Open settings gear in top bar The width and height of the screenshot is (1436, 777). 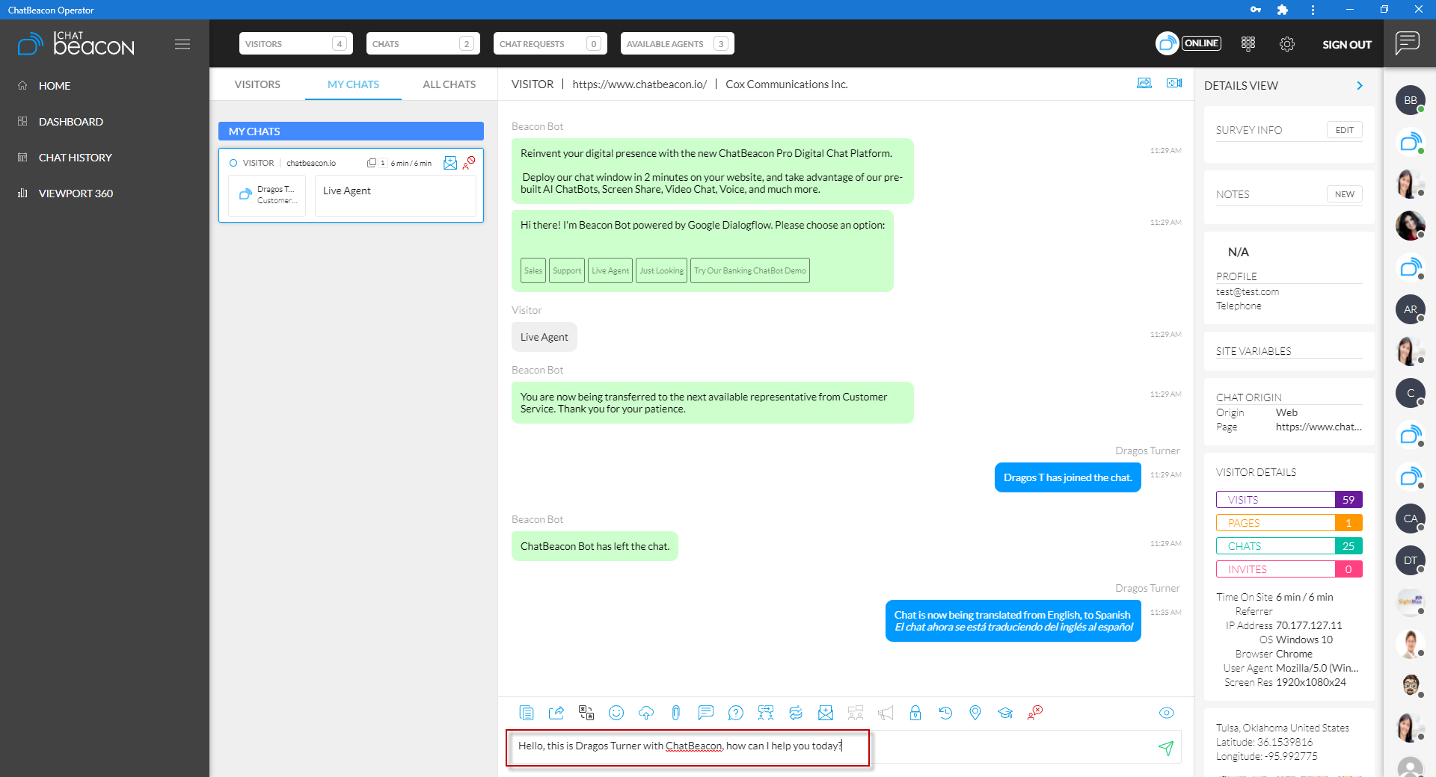(x=1287, y=44)
